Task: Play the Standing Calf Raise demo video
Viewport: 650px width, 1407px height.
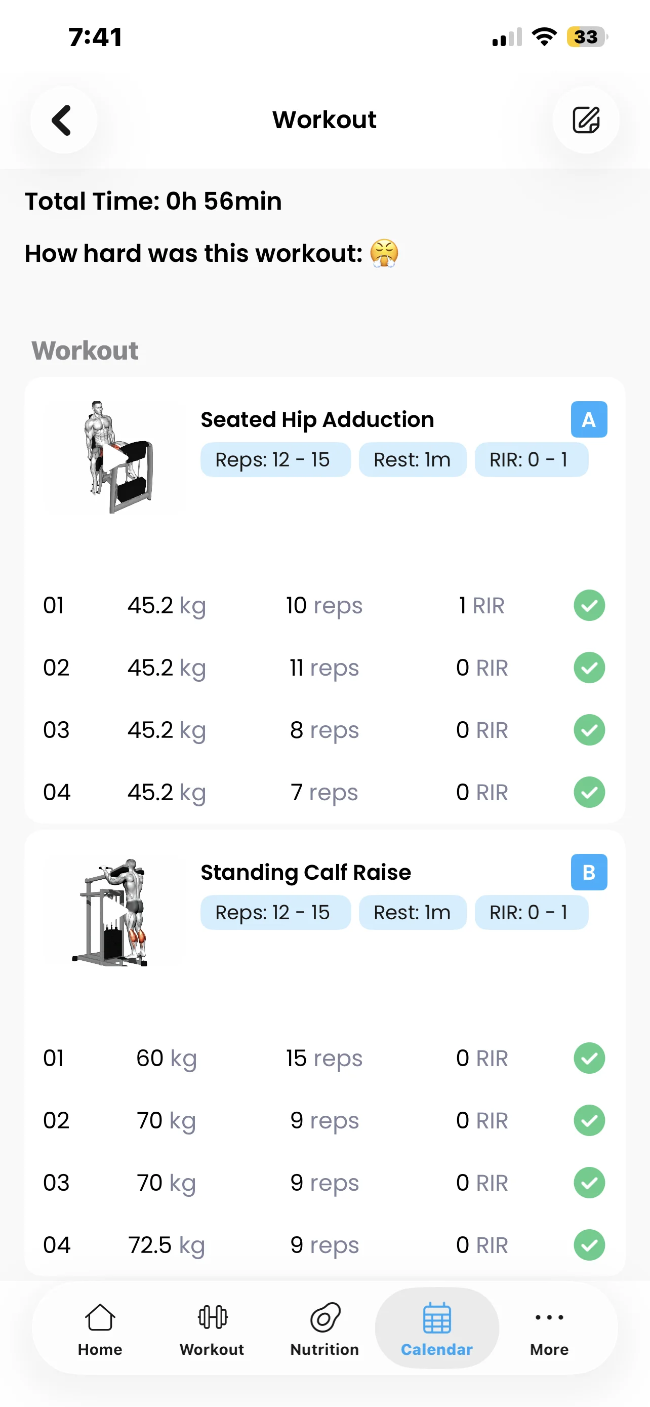Action: pos(114,911)
